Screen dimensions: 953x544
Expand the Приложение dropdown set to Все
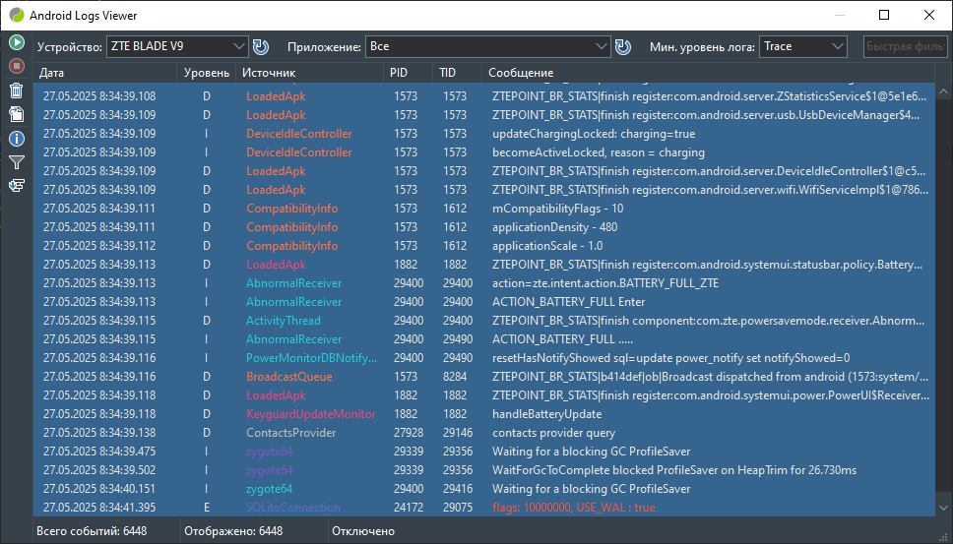click(487, 46)
